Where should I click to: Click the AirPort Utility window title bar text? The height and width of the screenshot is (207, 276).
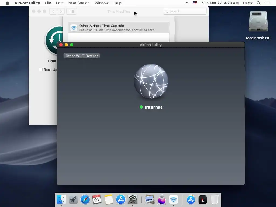point(151,45)
